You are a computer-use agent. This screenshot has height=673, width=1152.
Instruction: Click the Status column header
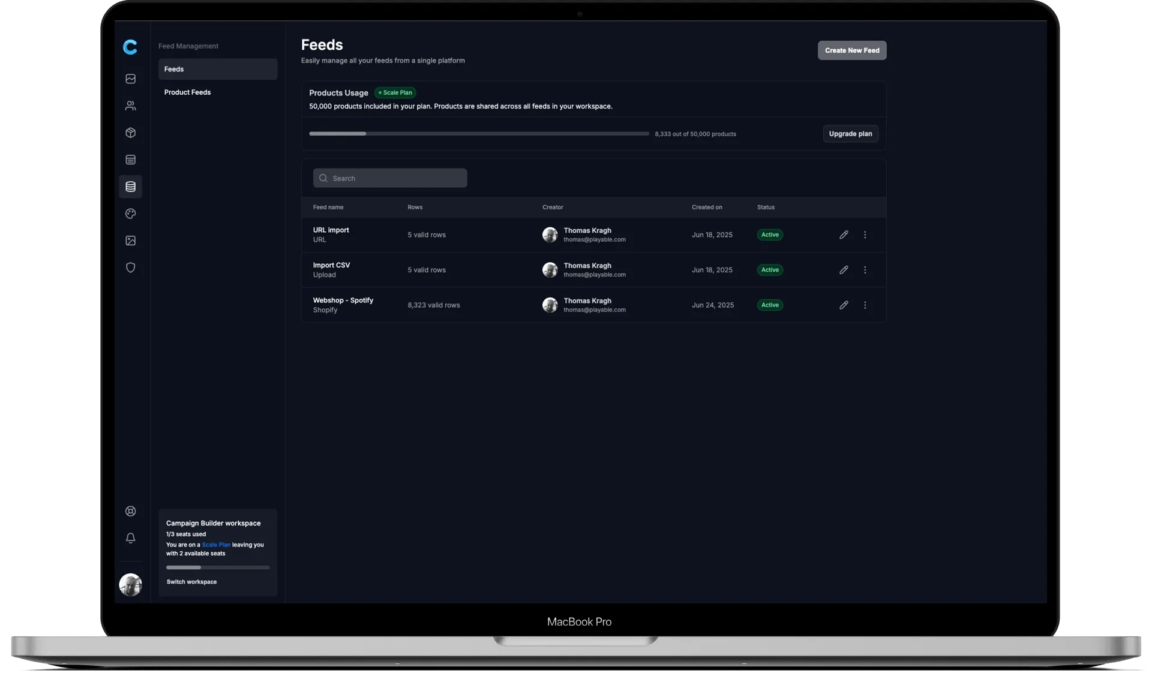(x=766, y=207)
